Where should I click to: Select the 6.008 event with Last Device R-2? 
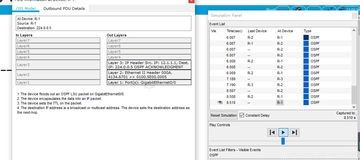[280, 61]
